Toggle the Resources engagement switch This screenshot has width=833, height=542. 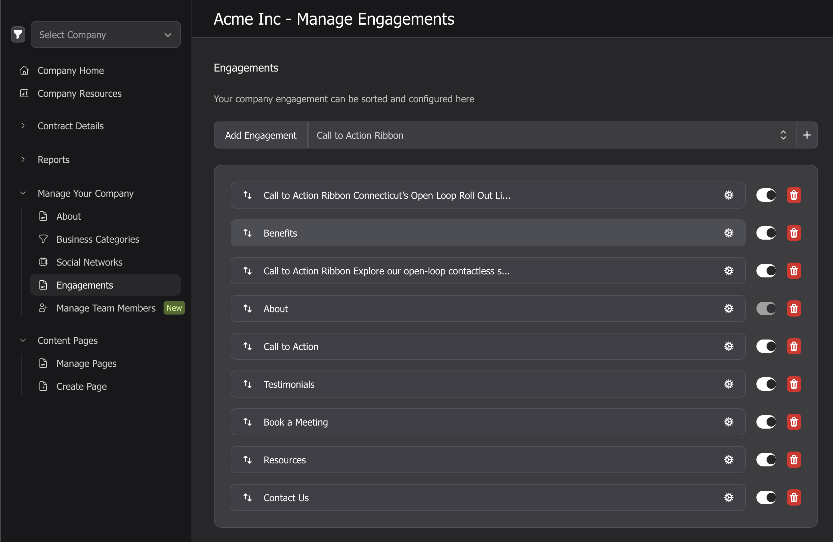[x=766, y=460]
